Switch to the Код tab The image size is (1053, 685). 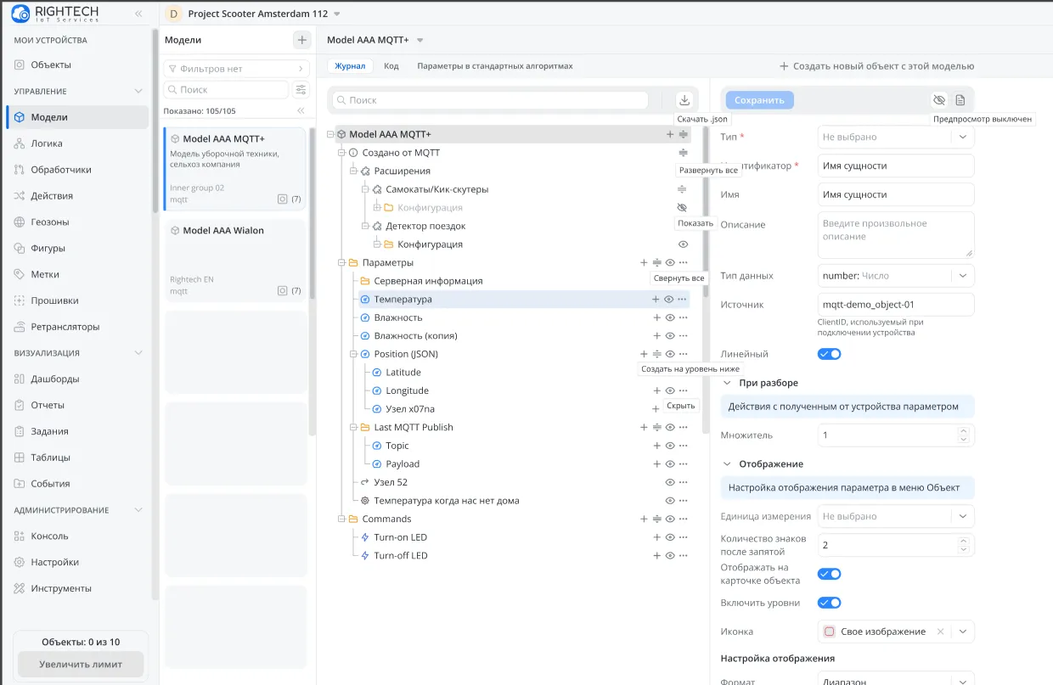(x=391, y=66)
